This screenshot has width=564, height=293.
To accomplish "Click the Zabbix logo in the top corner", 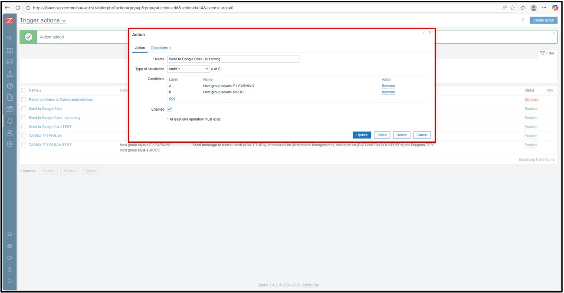I will coord(10,20).
